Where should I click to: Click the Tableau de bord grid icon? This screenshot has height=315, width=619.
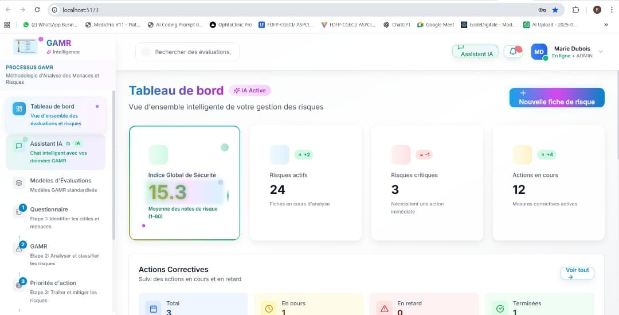[x=19, y=109]
